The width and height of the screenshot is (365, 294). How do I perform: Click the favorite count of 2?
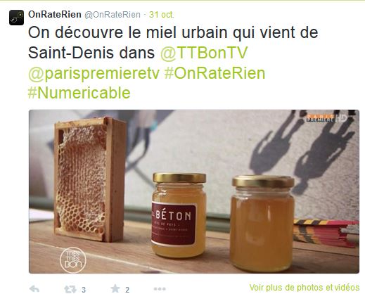click(x=127, y=290)
